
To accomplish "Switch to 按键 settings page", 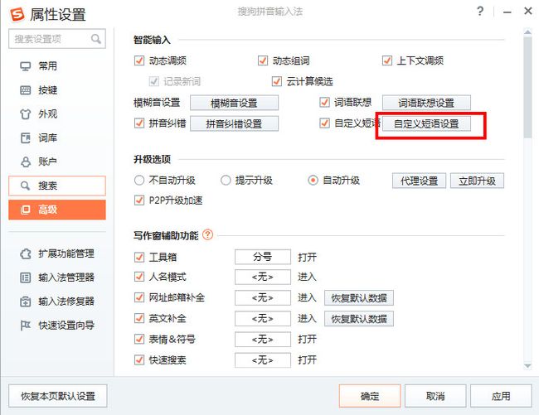I will pyautogui.click(x=57, y=90).
